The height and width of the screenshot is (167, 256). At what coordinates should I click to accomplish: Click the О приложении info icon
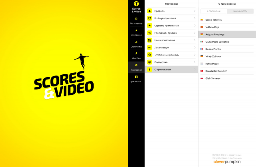point(150,70)
